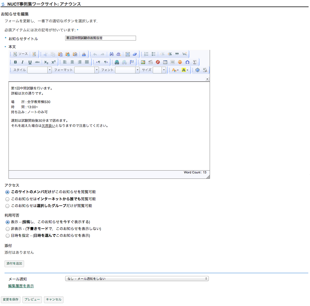The width and height of the screenshot is (310, 306).
Task: Open the text background color picker
Action: (x=185, y=70)
